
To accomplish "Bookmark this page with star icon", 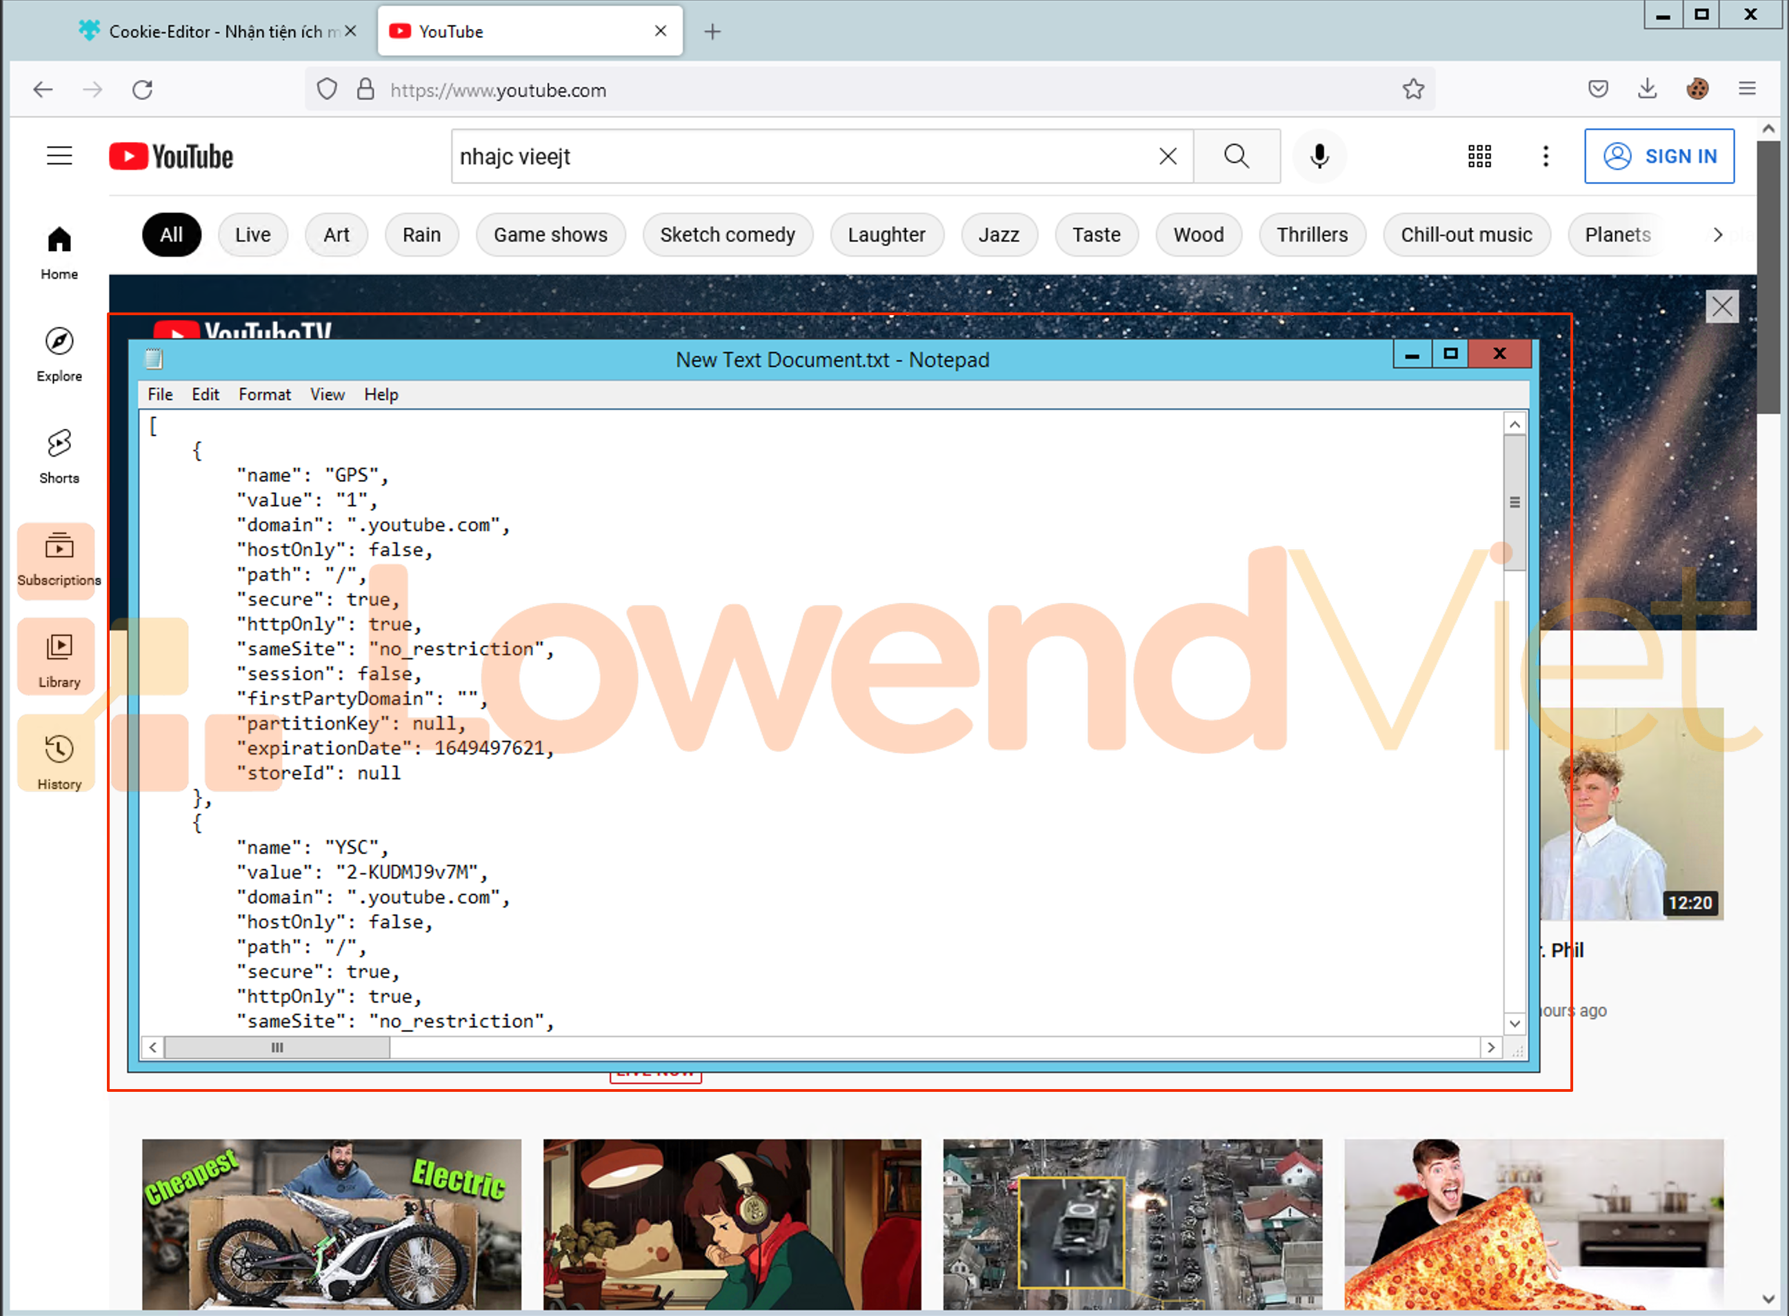I will tap(1413, 88).
